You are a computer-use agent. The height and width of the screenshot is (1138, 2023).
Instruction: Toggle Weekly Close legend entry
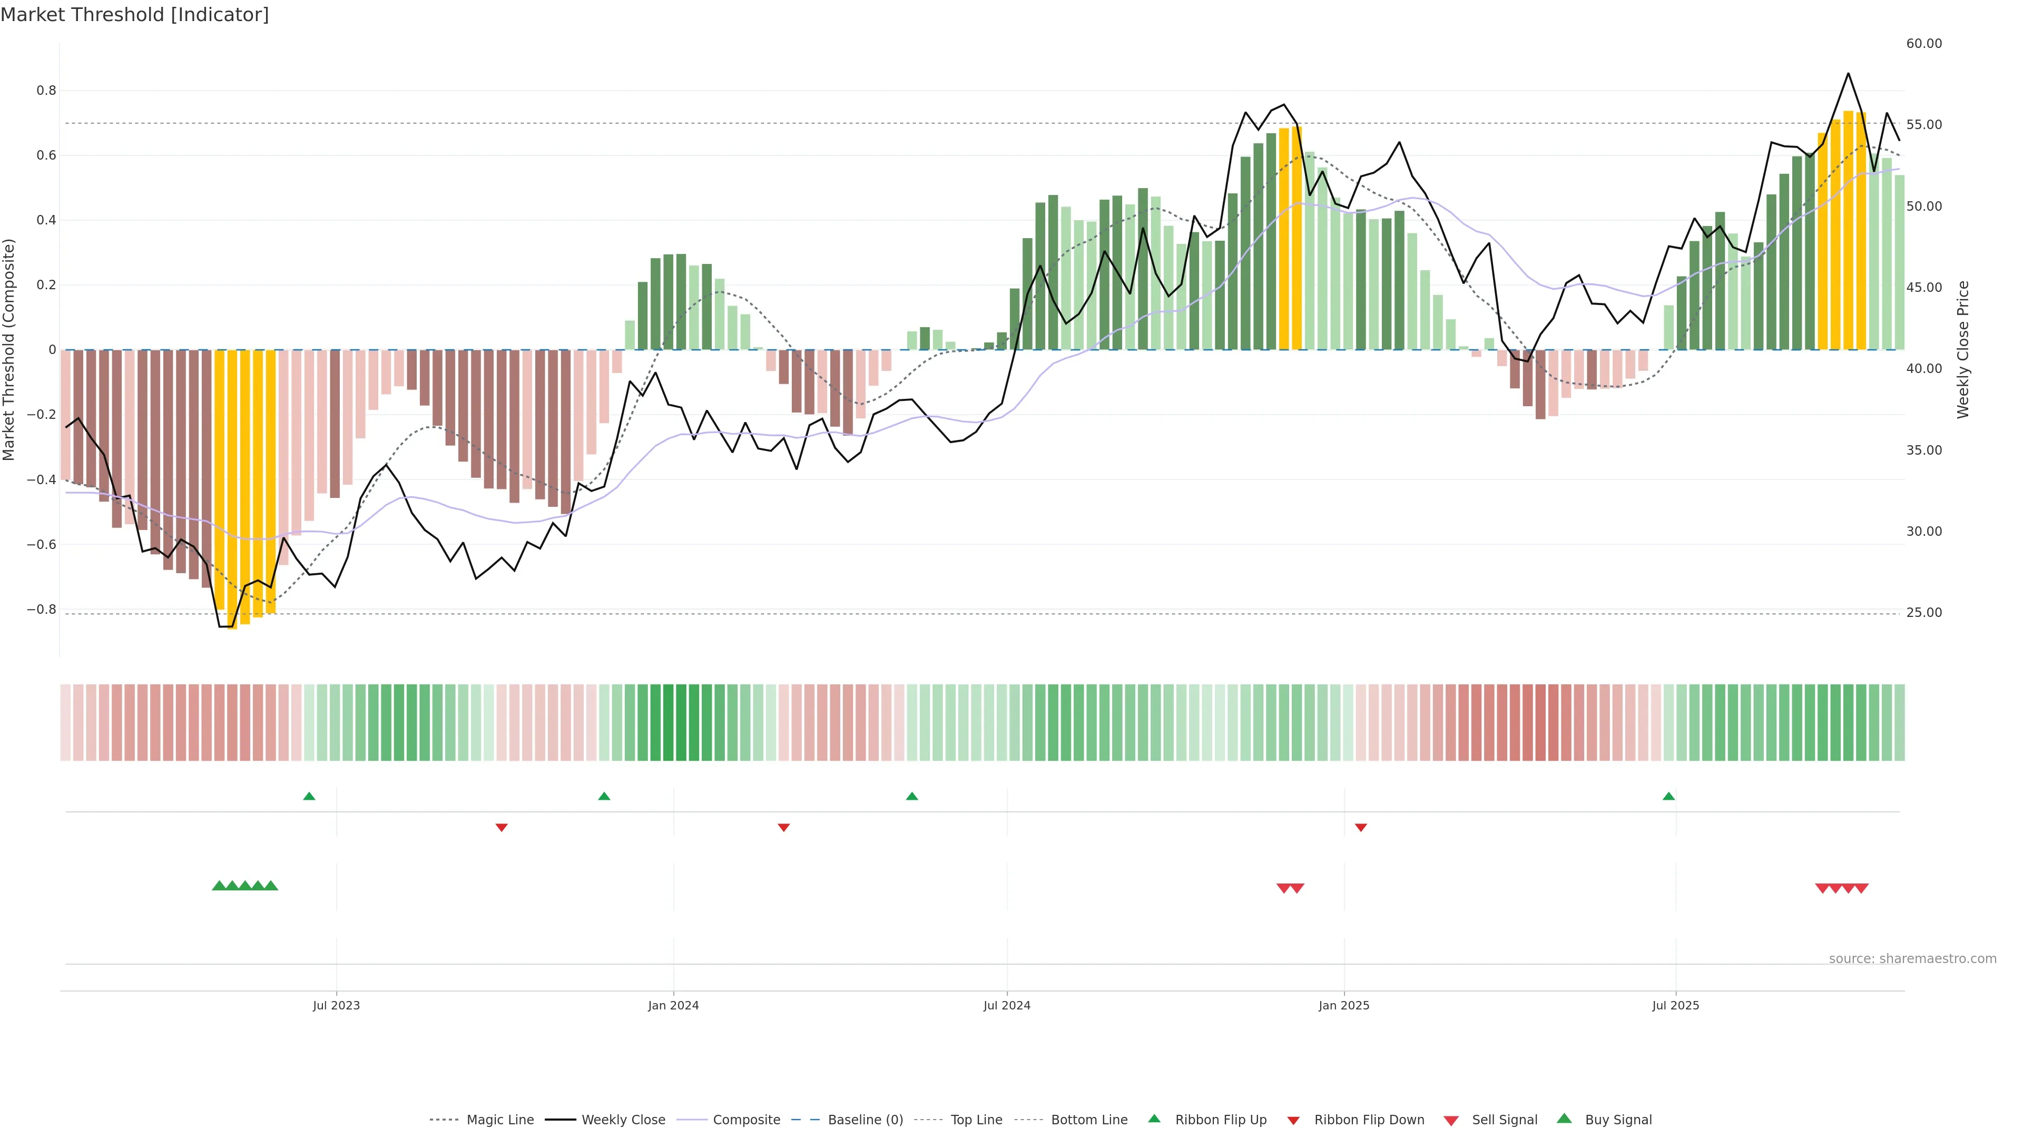click(623, 1120)
